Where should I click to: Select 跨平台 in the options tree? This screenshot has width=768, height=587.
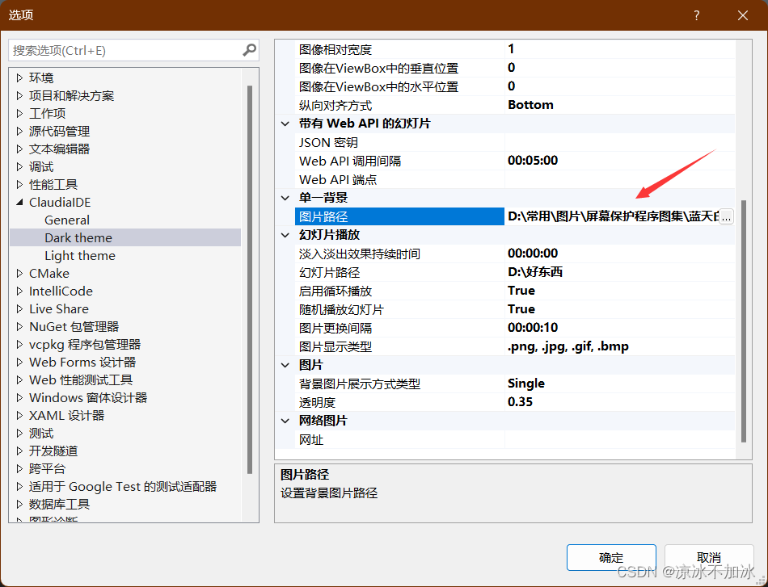[47, 468]
